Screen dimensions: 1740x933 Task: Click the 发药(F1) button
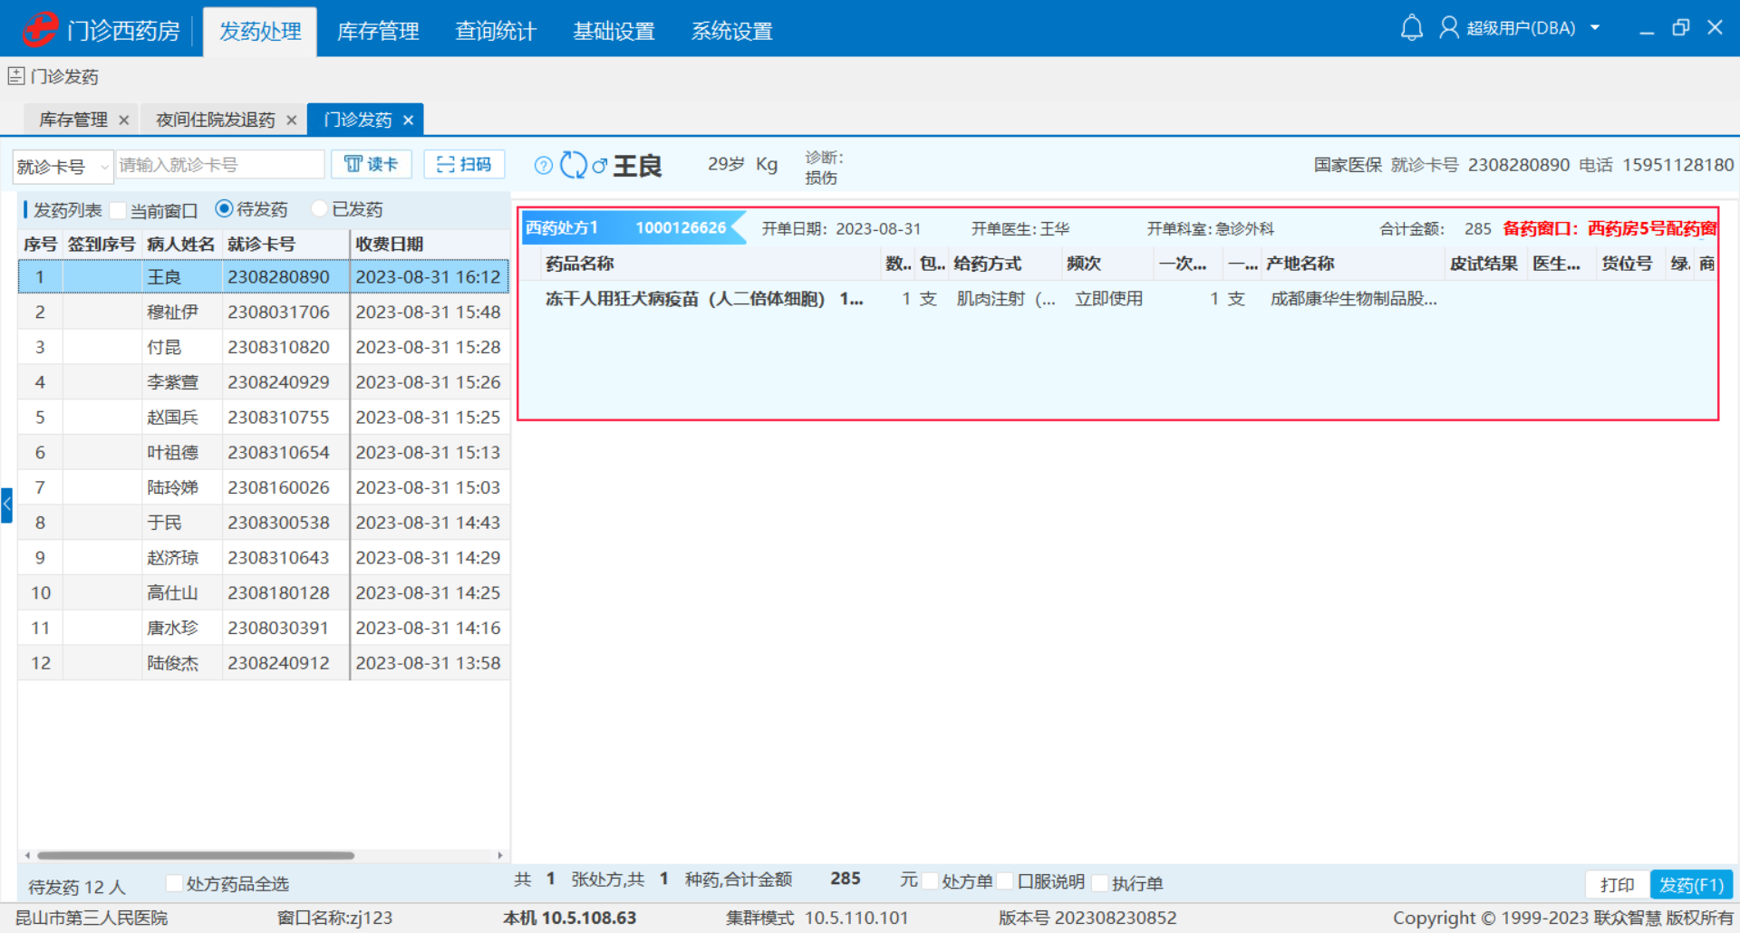point(1691,884)
